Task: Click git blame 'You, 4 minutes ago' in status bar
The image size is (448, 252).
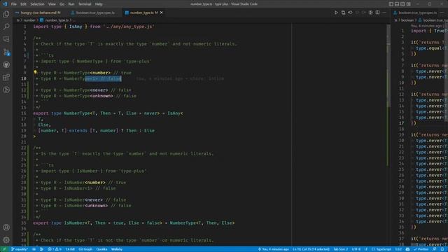Action: [x=274, y=249]
